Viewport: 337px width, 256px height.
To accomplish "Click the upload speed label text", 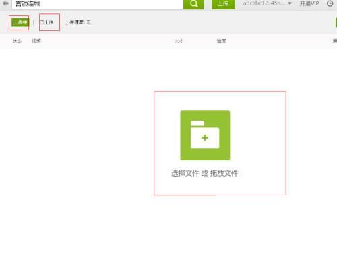I will [78, 22].
